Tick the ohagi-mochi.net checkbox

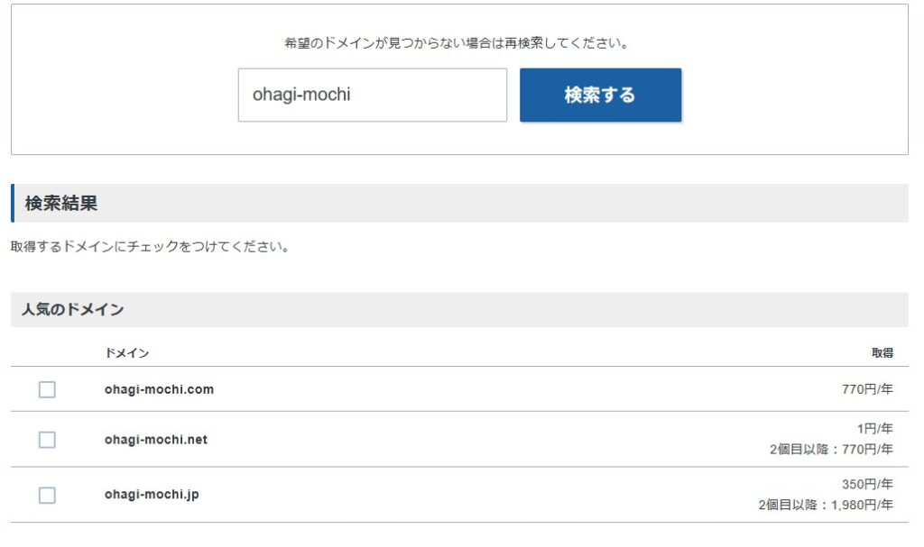(x=47, y=440)
